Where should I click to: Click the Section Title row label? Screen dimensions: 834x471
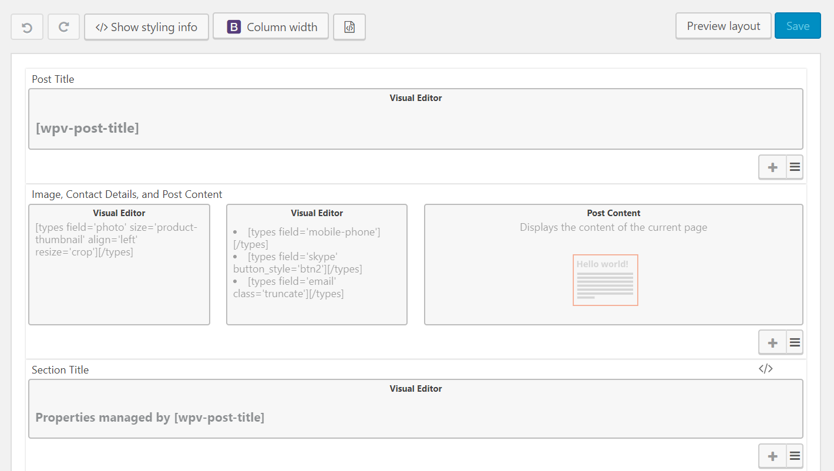click(x=60, y=370)
